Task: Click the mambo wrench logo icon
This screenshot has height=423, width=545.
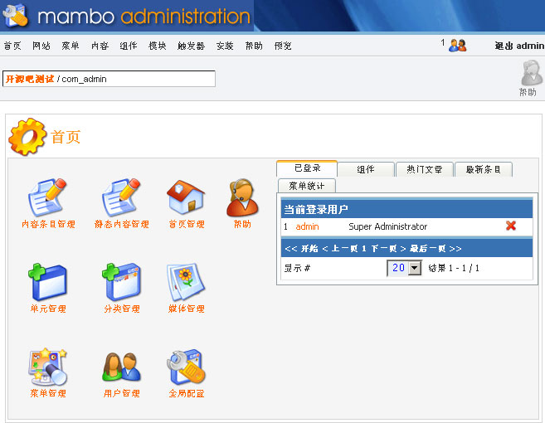Action: [15, 15]
